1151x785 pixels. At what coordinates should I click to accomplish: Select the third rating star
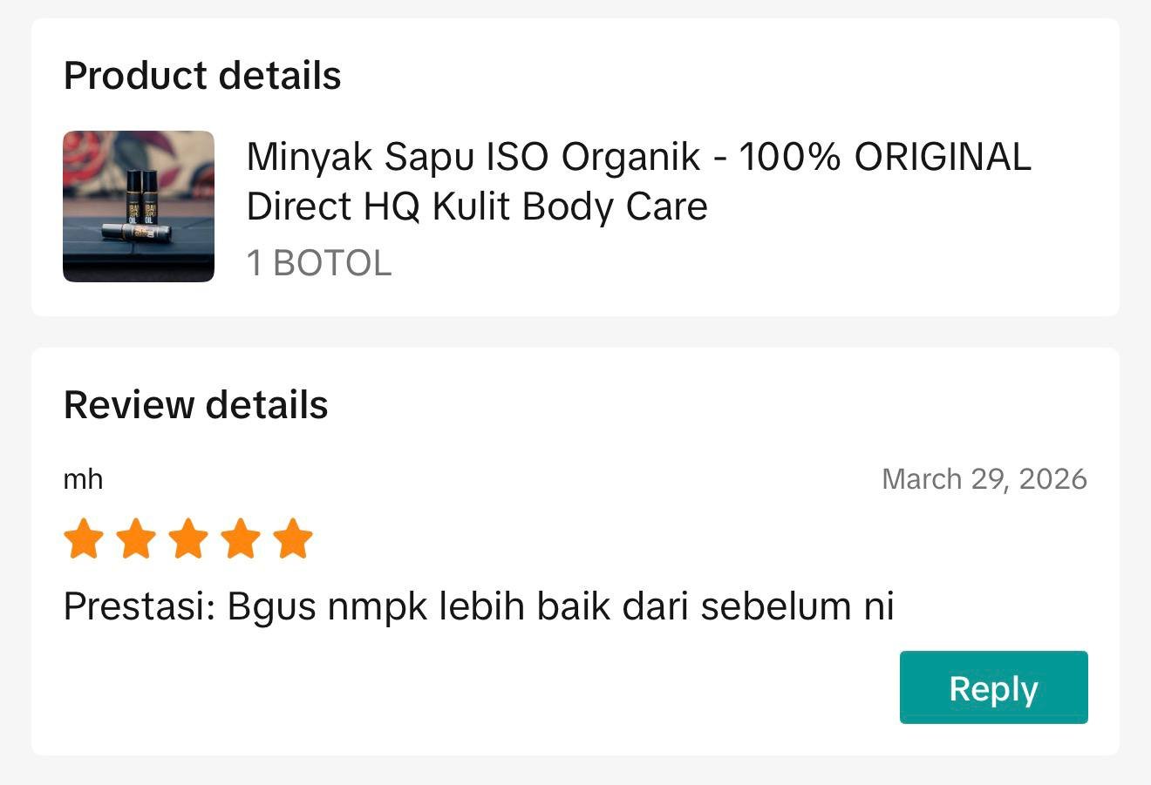click(188, 538)
